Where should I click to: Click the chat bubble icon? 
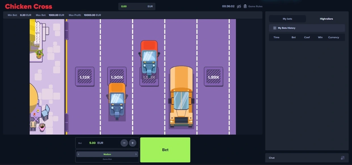[x=343, y=158]
